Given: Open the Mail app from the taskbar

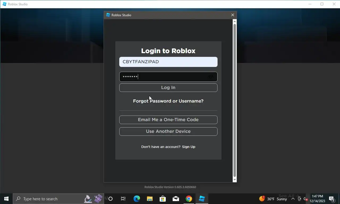Looking at the screenshot, I should (x=176, y=199).
